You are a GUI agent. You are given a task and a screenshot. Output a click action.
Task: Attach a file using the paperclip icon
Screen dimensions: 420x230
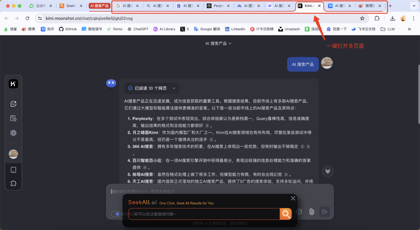coord(311,212)
